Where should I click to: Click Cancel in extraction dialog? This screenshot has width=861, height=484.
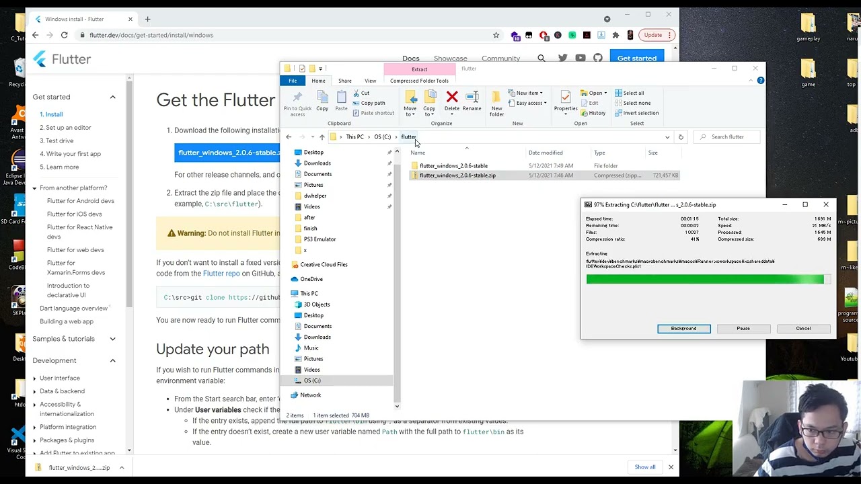click(x=803, y=329)
